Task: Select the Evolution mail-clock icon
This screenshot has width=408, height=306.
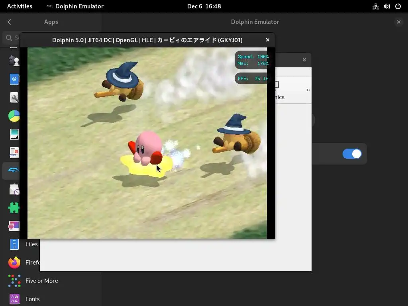Action: coord(14,189)
